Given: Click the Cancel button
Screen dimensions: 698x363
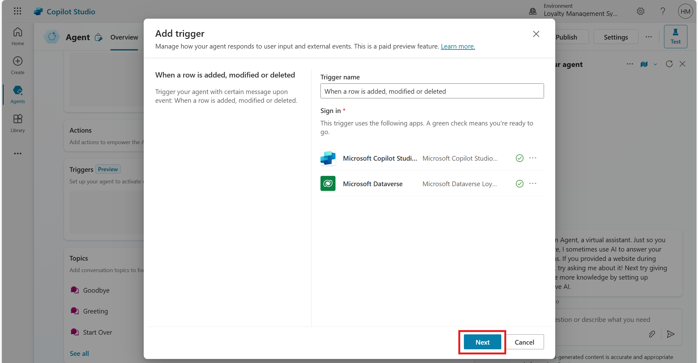Looking at the screenshot, I should (x=524, y=342).
